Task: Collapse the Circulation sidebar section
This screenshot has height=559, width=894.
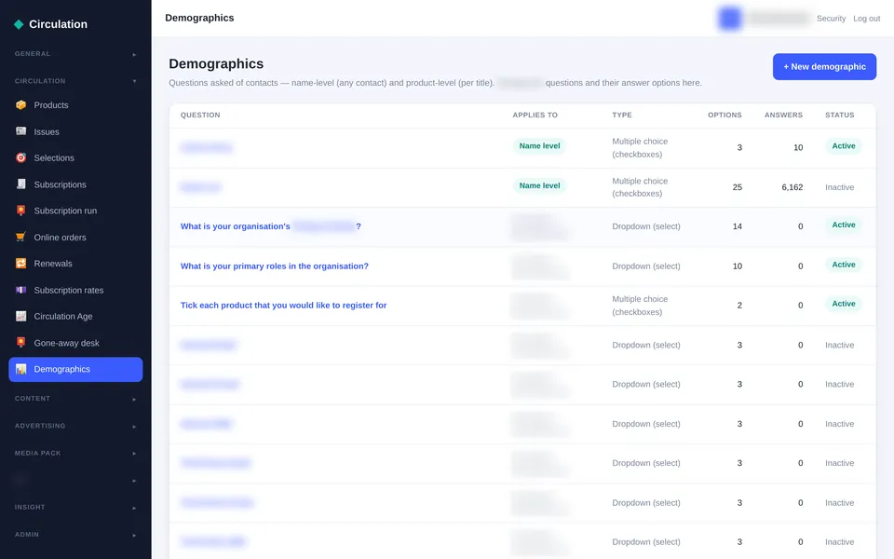Action: (75, 81)
